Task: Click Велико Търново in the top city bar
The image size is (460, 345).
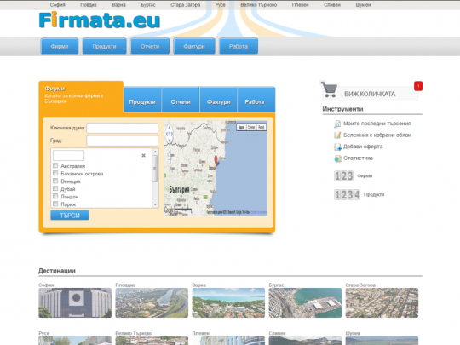Action: [x=259, y=5]
